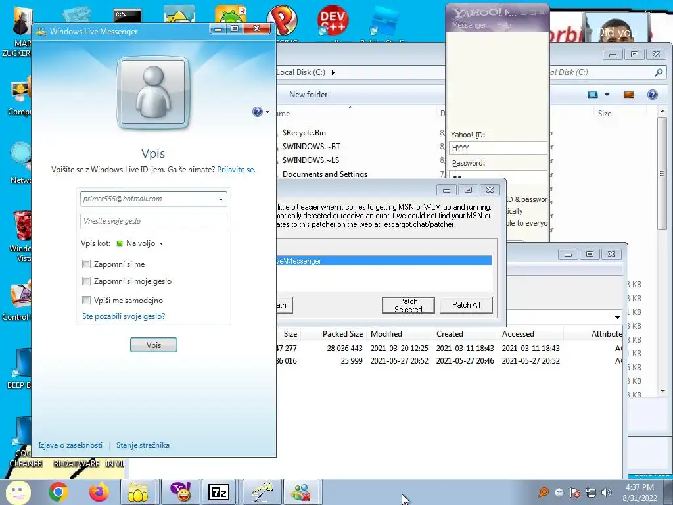Select Documents and Settings folder
673x505 pixels.
[x=325, y=174]
